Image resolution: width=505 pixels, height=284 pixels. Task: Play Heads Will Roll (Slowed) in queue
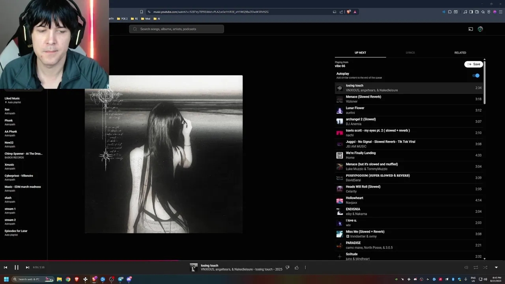[408, 189]
